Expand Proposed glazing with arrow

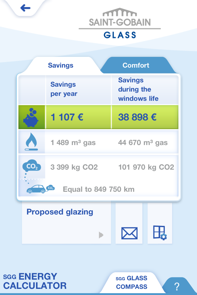[101, 235]
